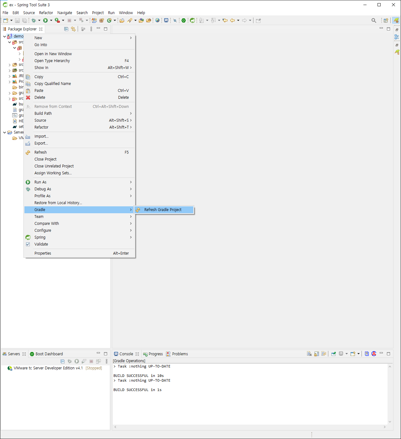The height and width of the screenshot is (439, 401).
Task: Click Clear Console icon in Console toolbar
Action: [309, 354]
